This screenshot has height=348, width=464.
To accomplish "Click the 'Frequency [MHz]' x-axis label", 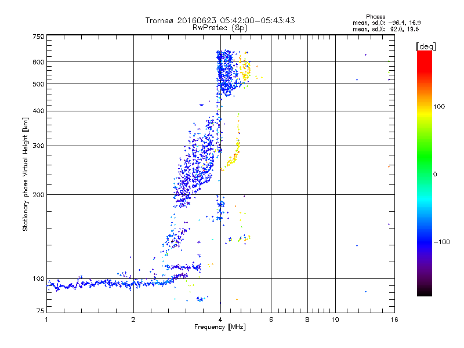I will pos(220,327).
